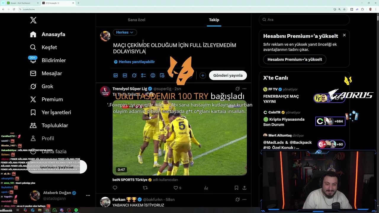Open Profil person icon

coord(33,138)
